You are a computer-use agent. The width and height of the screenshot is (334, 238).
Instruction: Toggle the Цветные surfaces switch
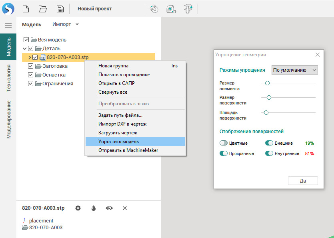pyautogui.click(x=224, y=143)
